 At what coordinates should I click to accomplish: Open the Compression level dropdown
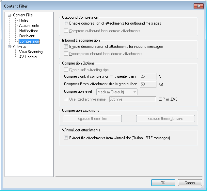tap(117, 92)
